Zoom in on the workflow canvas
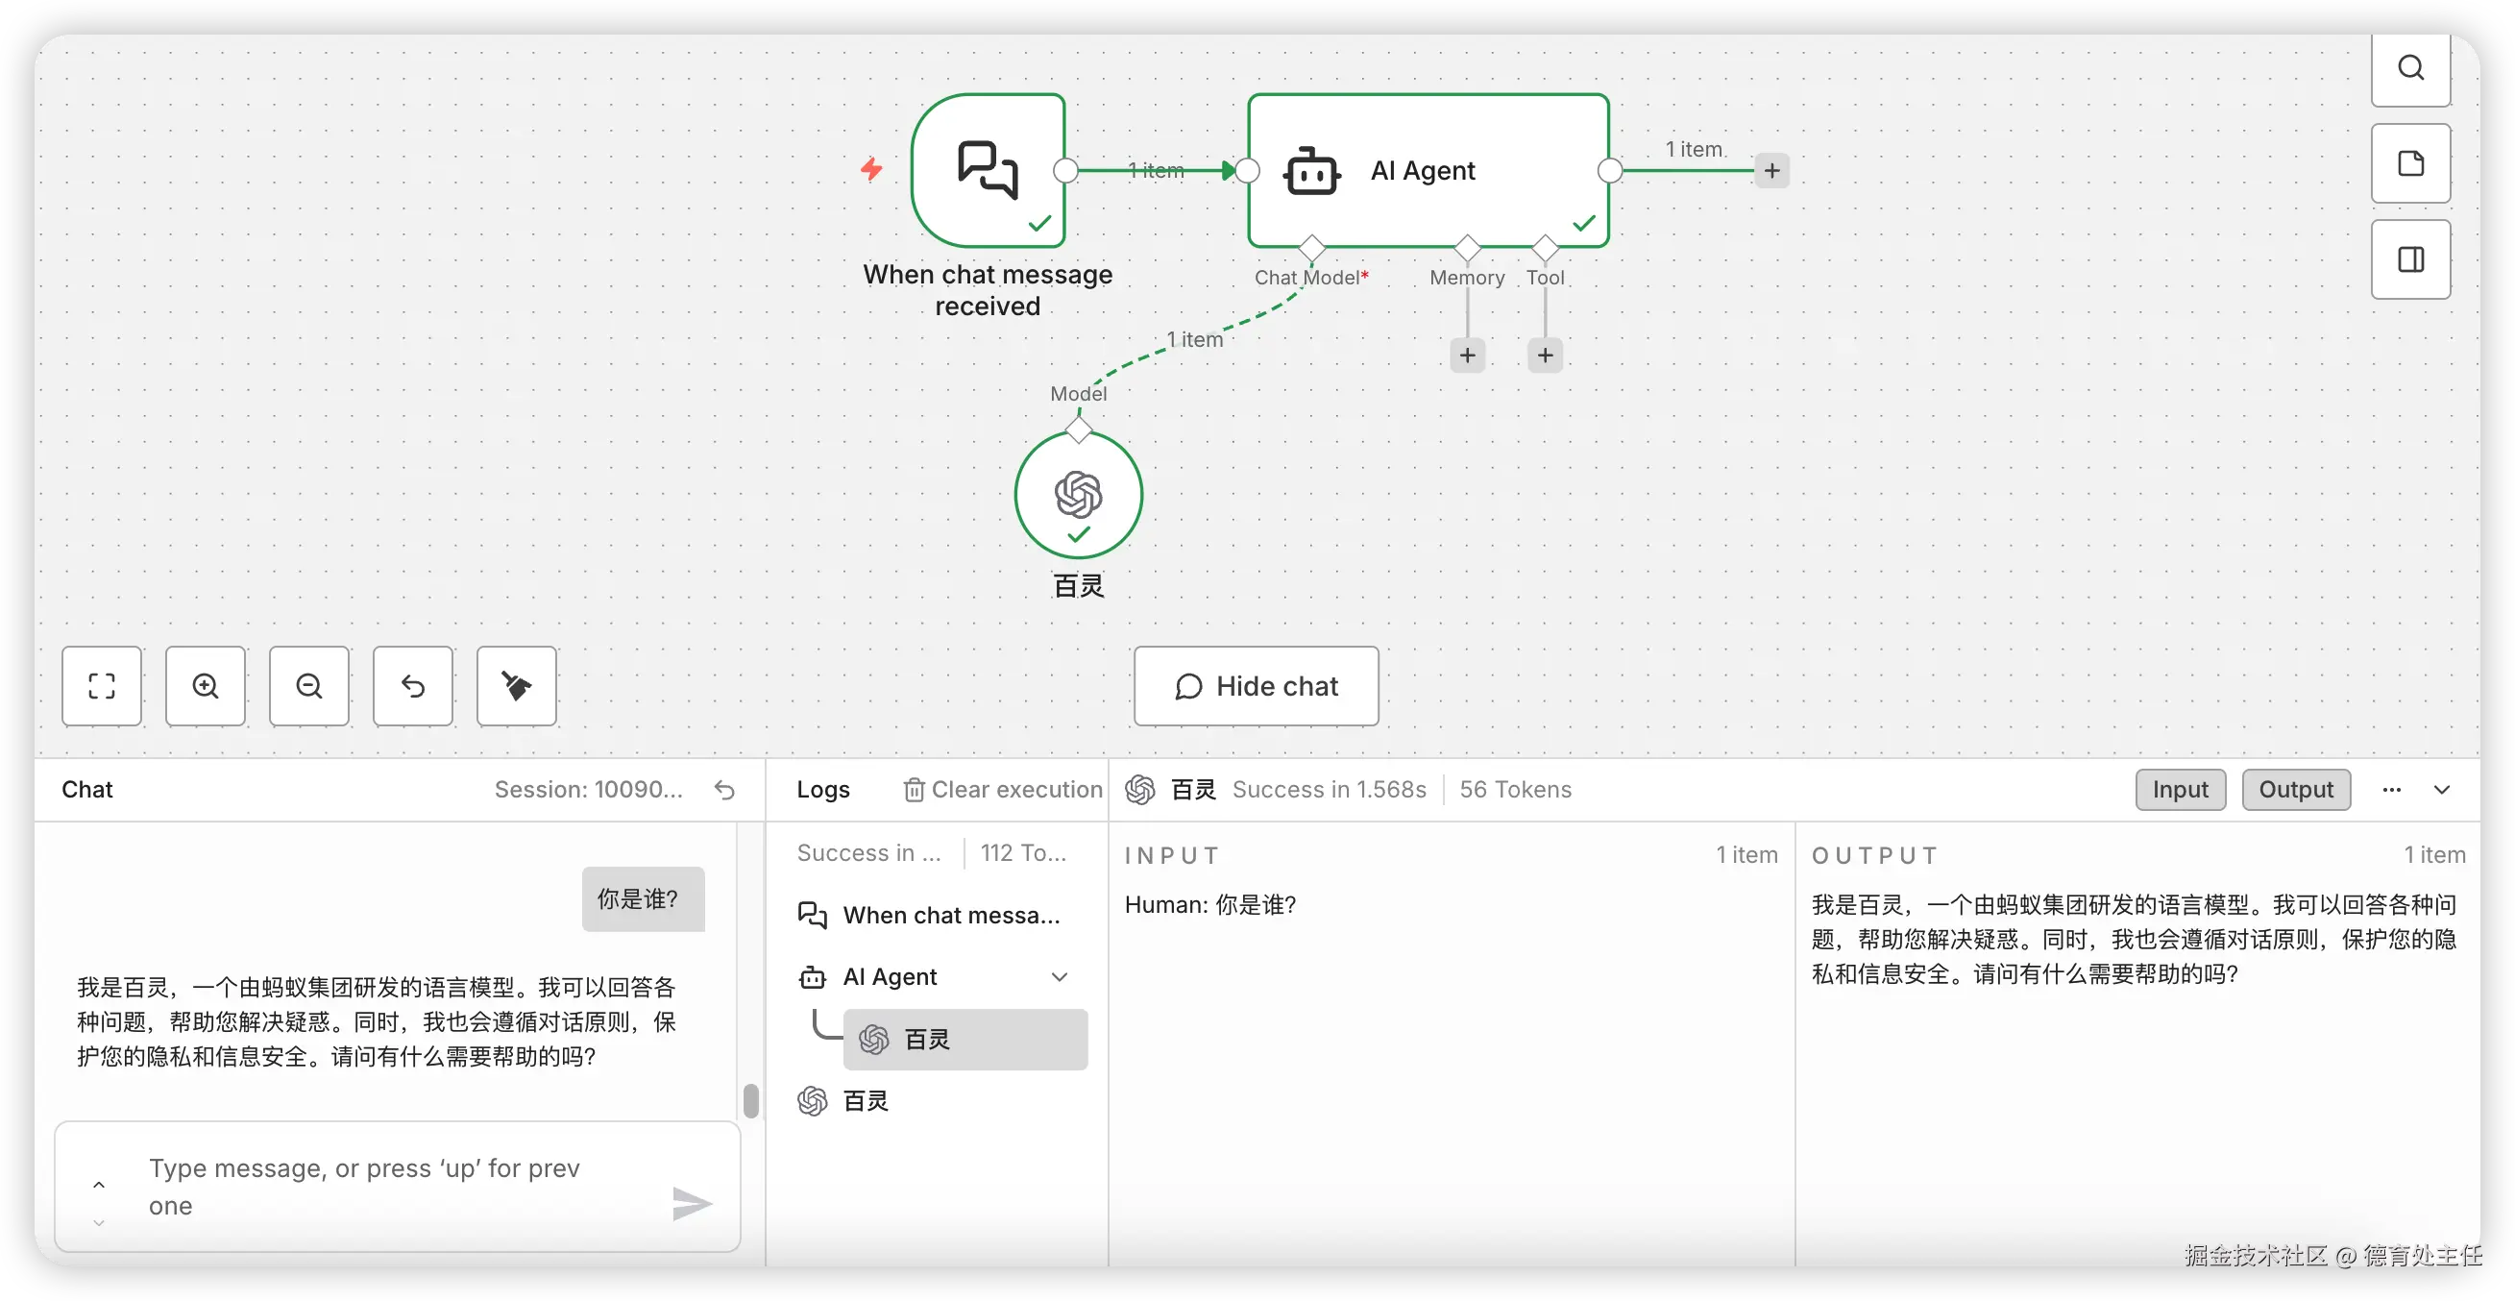This screenshot has width=2515, height=1301. tap(205, 686)
